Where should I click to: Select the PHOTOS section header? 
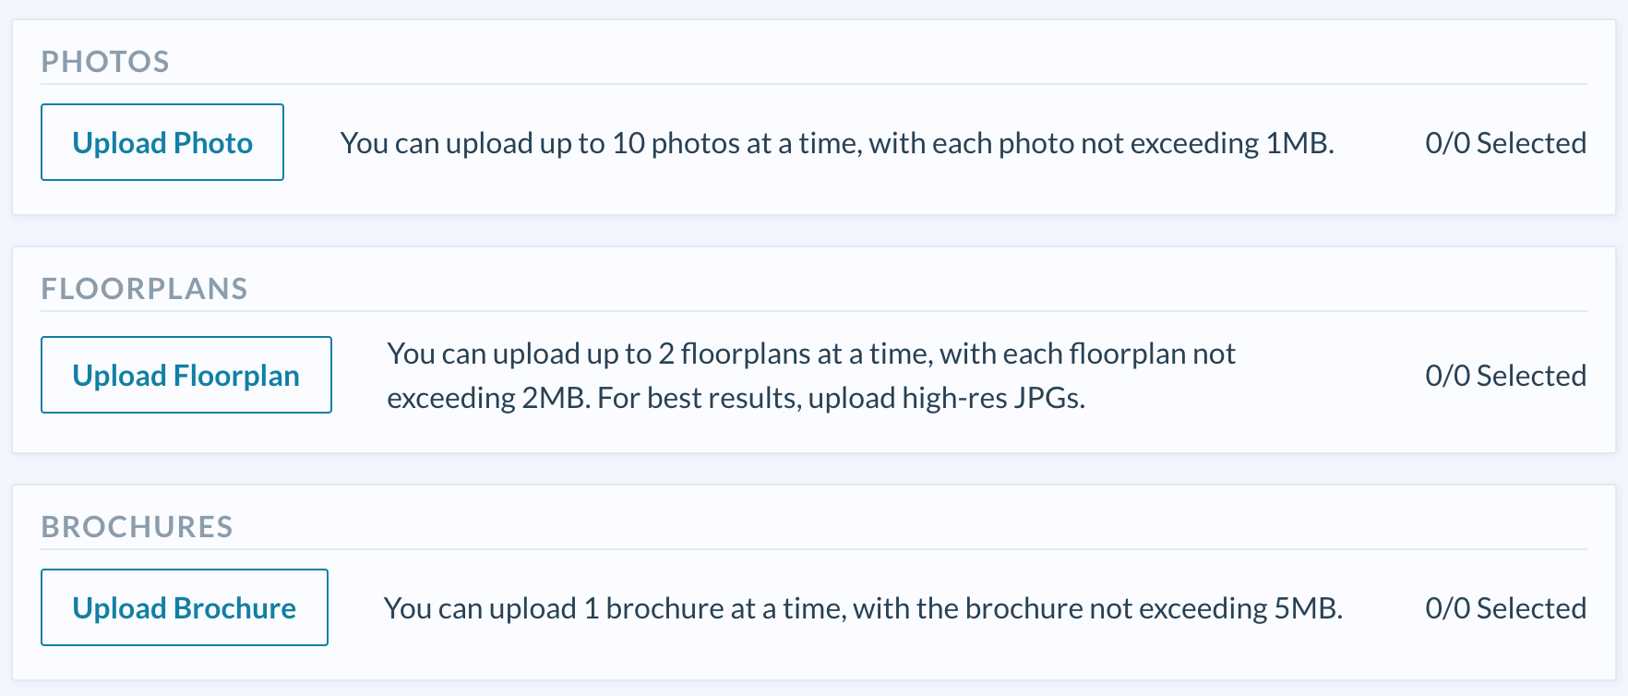click(x=104, y=61)
